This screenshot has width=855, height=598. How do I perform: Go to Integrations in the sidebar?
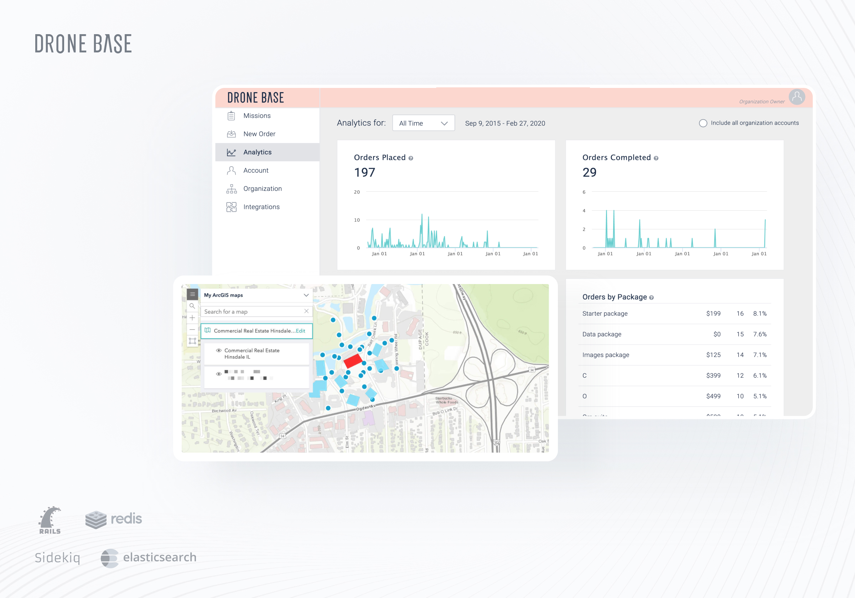261,207
